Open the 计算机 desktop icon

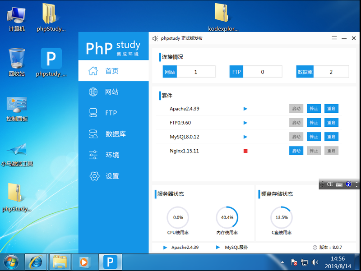(x=16, y=19)
